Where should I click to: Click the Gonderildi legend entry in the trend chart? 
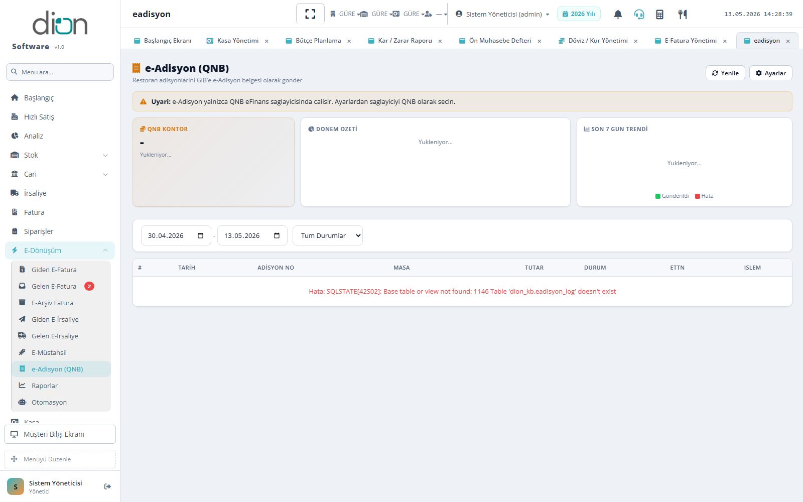pyautogui.click(x=672, y=196)
